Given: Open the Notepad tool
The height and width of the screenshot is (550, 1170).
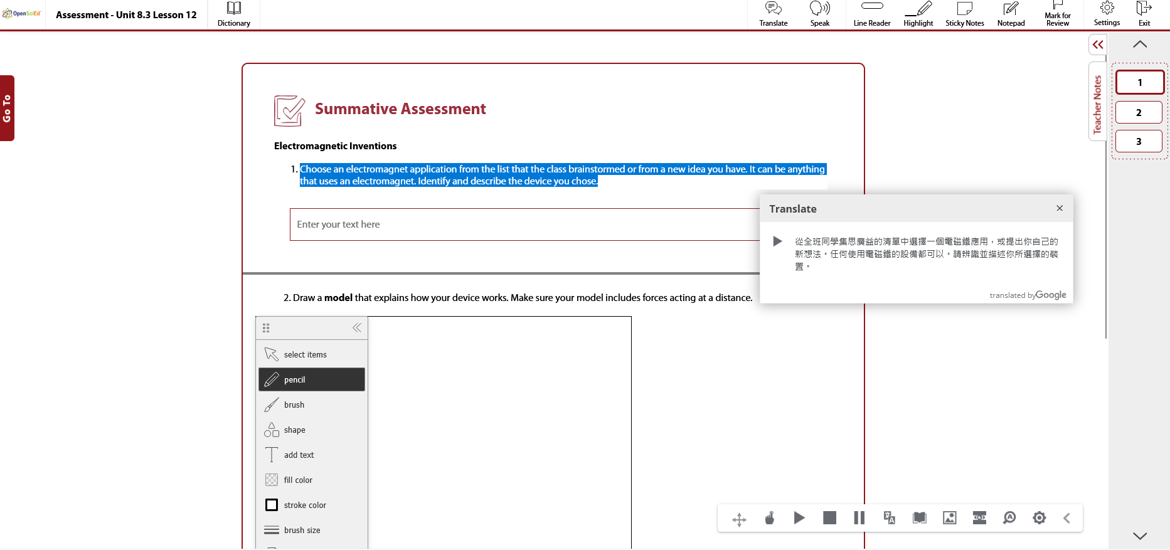Looking at the screenshot, I should tap(1011, 14).
